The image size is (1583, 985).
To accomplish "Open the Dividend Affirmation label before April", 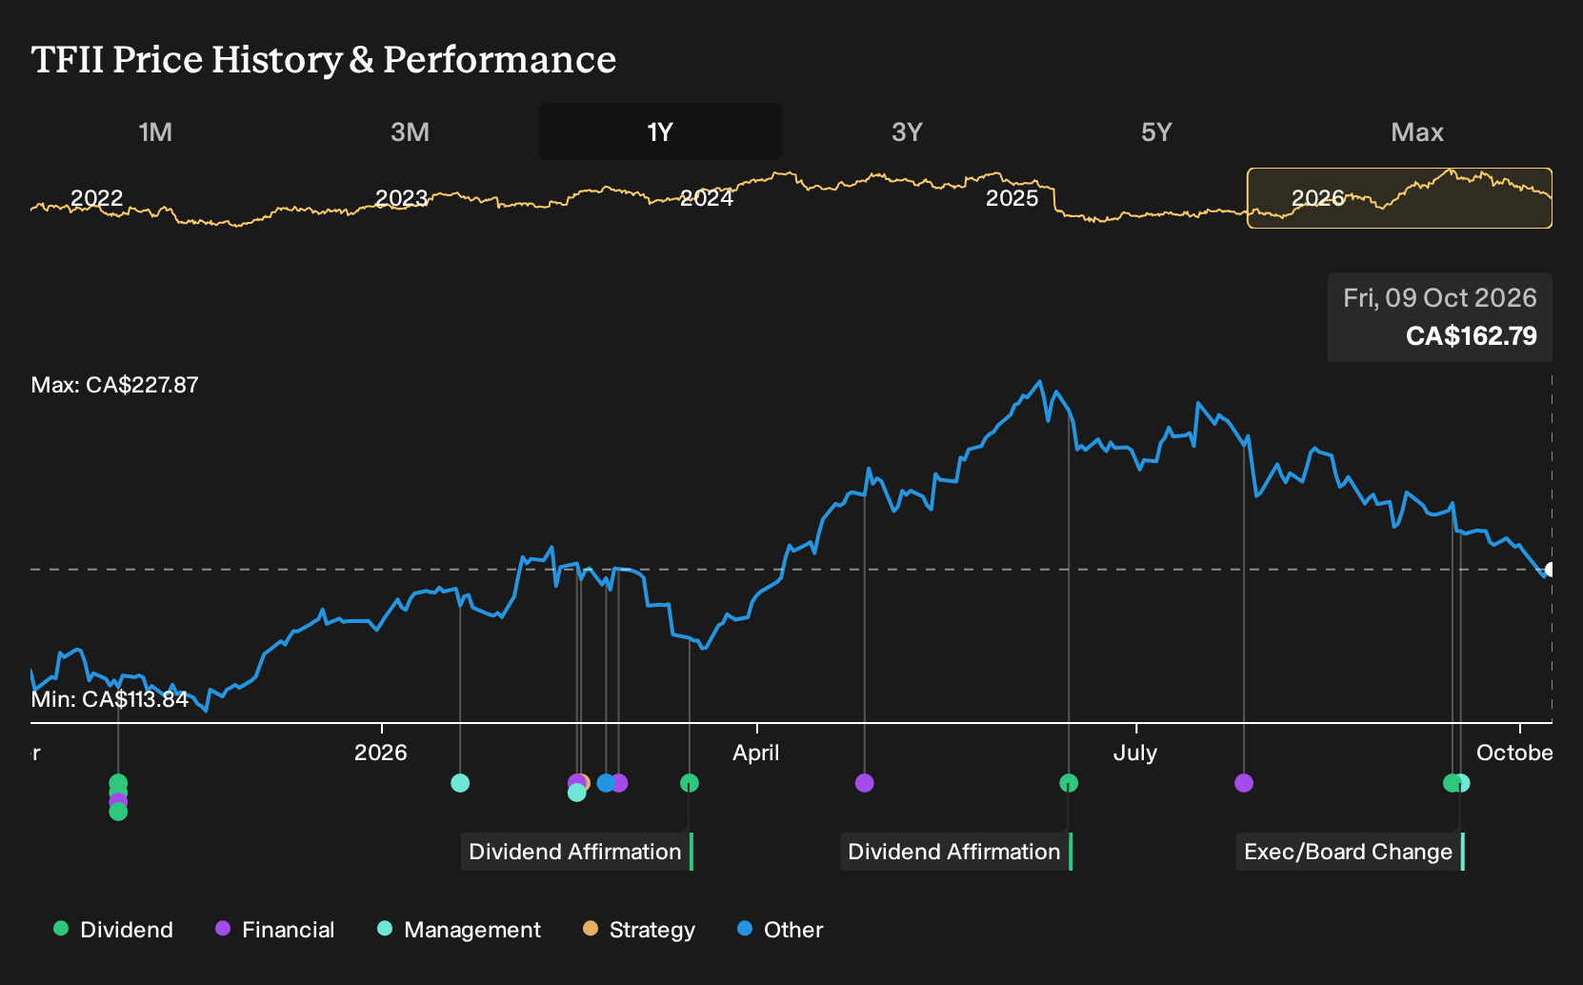I will (x=577, y=852).
